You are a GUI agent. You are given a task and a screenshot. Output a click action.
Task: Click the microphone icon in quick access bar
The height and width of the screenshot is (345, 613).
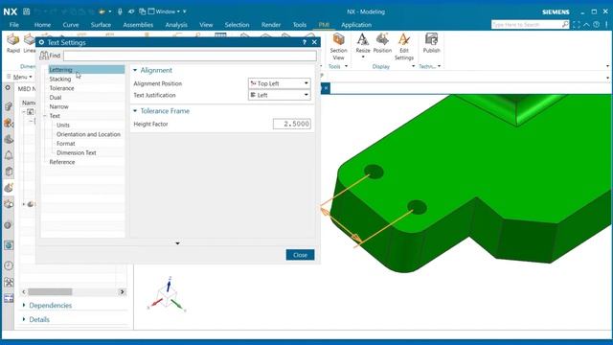click(120, 11)
